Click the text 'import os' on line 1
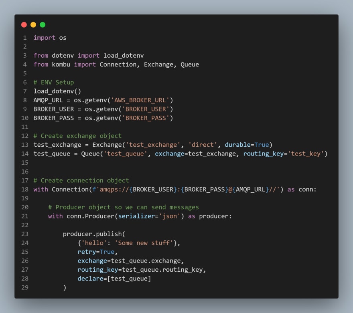 coord(50,38)
